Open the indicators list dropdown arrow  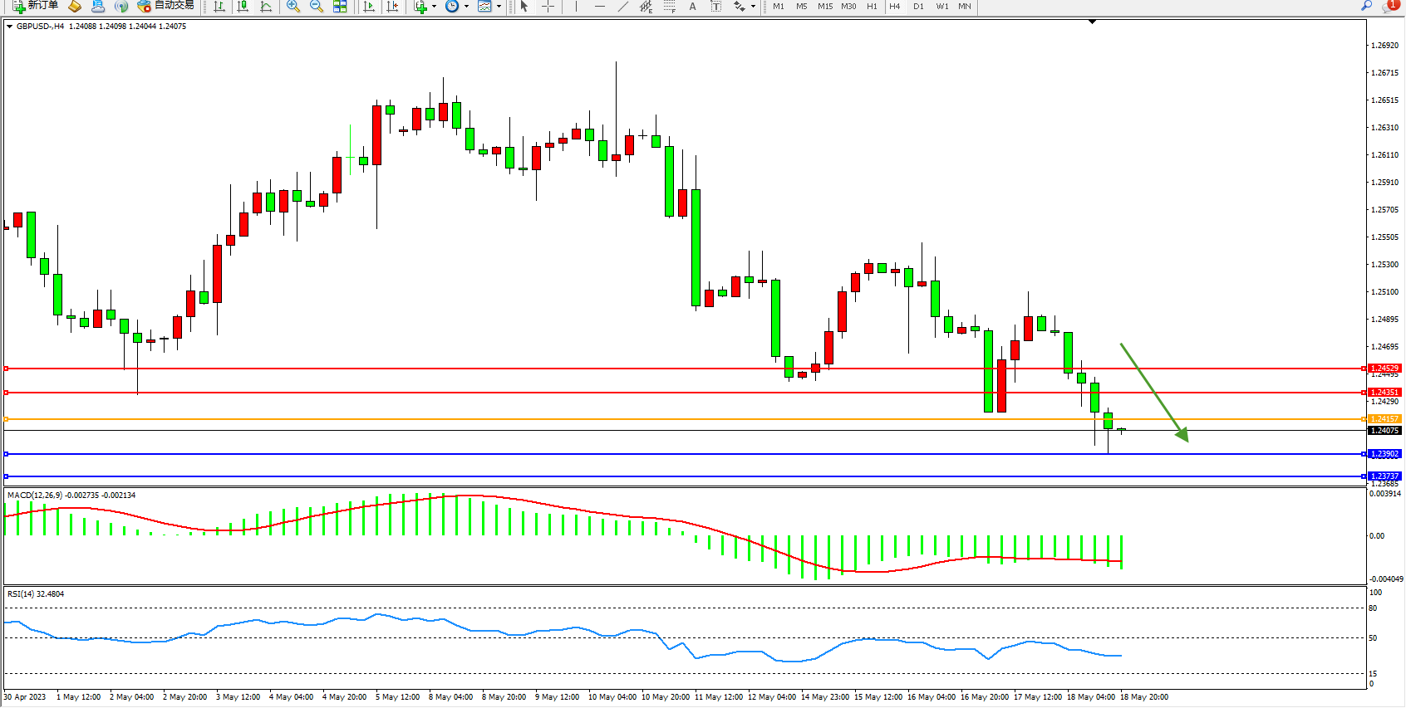[x=434, y=7]
